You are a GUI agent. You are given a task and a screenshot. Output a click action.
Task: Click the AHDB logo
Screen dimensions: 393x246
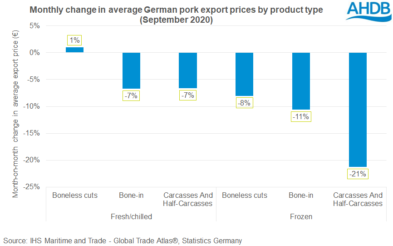368,11
